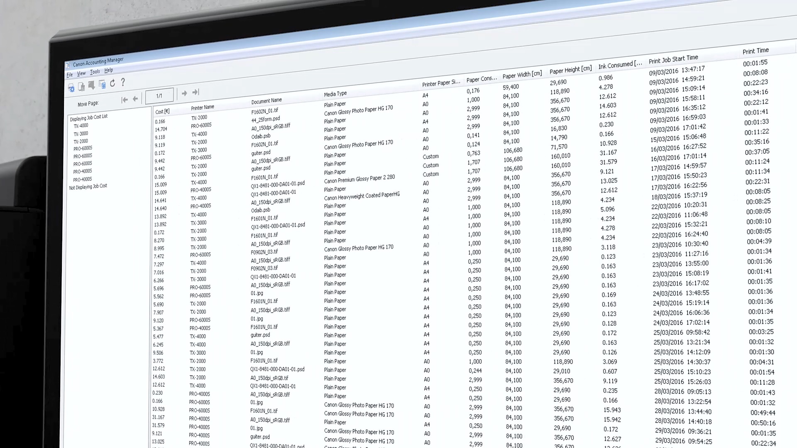Refresh the job list with the circular arrow
This screenshot has height=448, width=797.
point(112,83)
